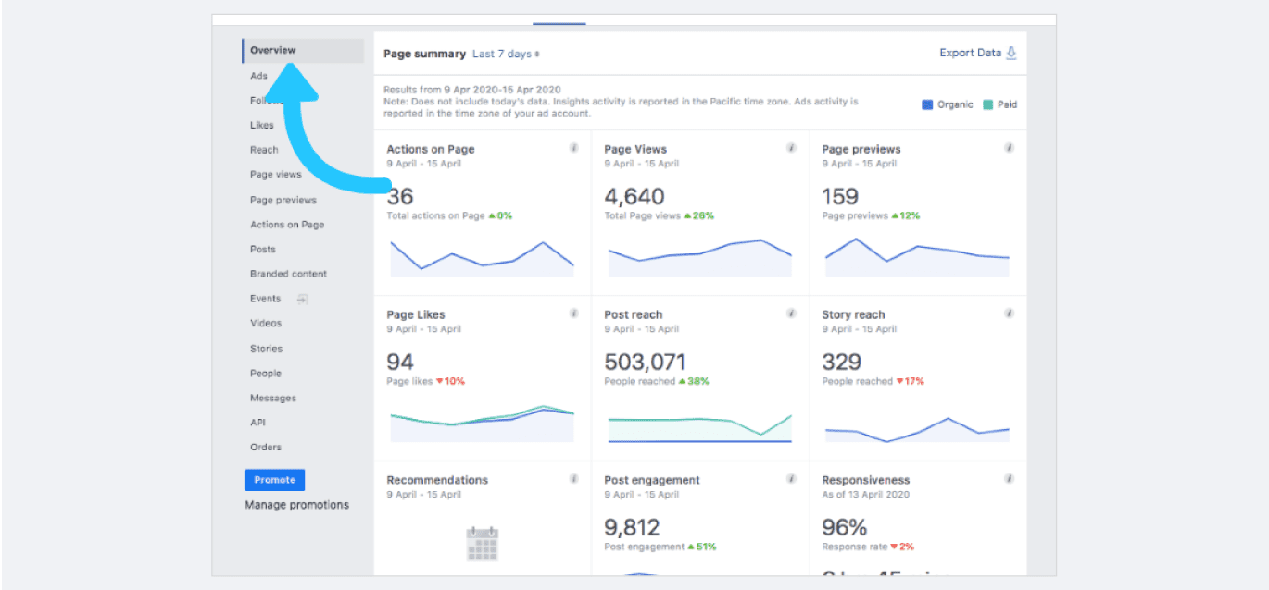Click the 9,812 post engagement value
The height and width of the screenshot is (590, 1269).
pos(633,527)
